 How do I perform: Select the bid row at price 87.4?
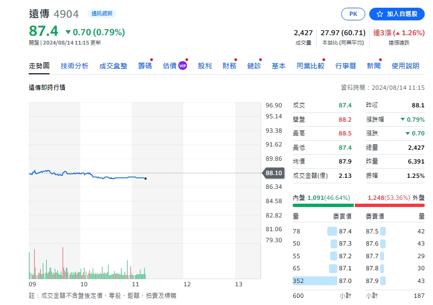pyautogui.click(x=322, y=231)
